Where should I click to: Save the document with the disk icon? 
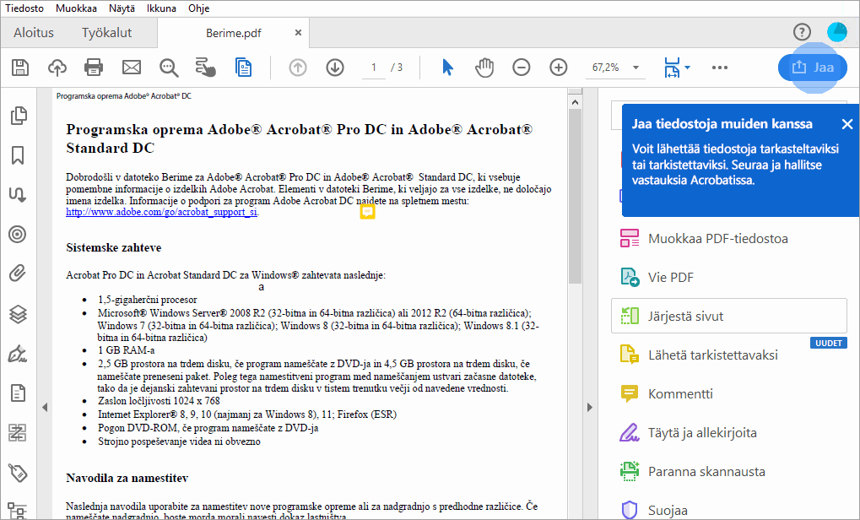click(x=19, y=68)
